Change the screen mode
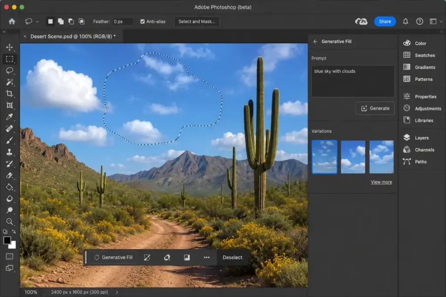 tap(10, 268)
